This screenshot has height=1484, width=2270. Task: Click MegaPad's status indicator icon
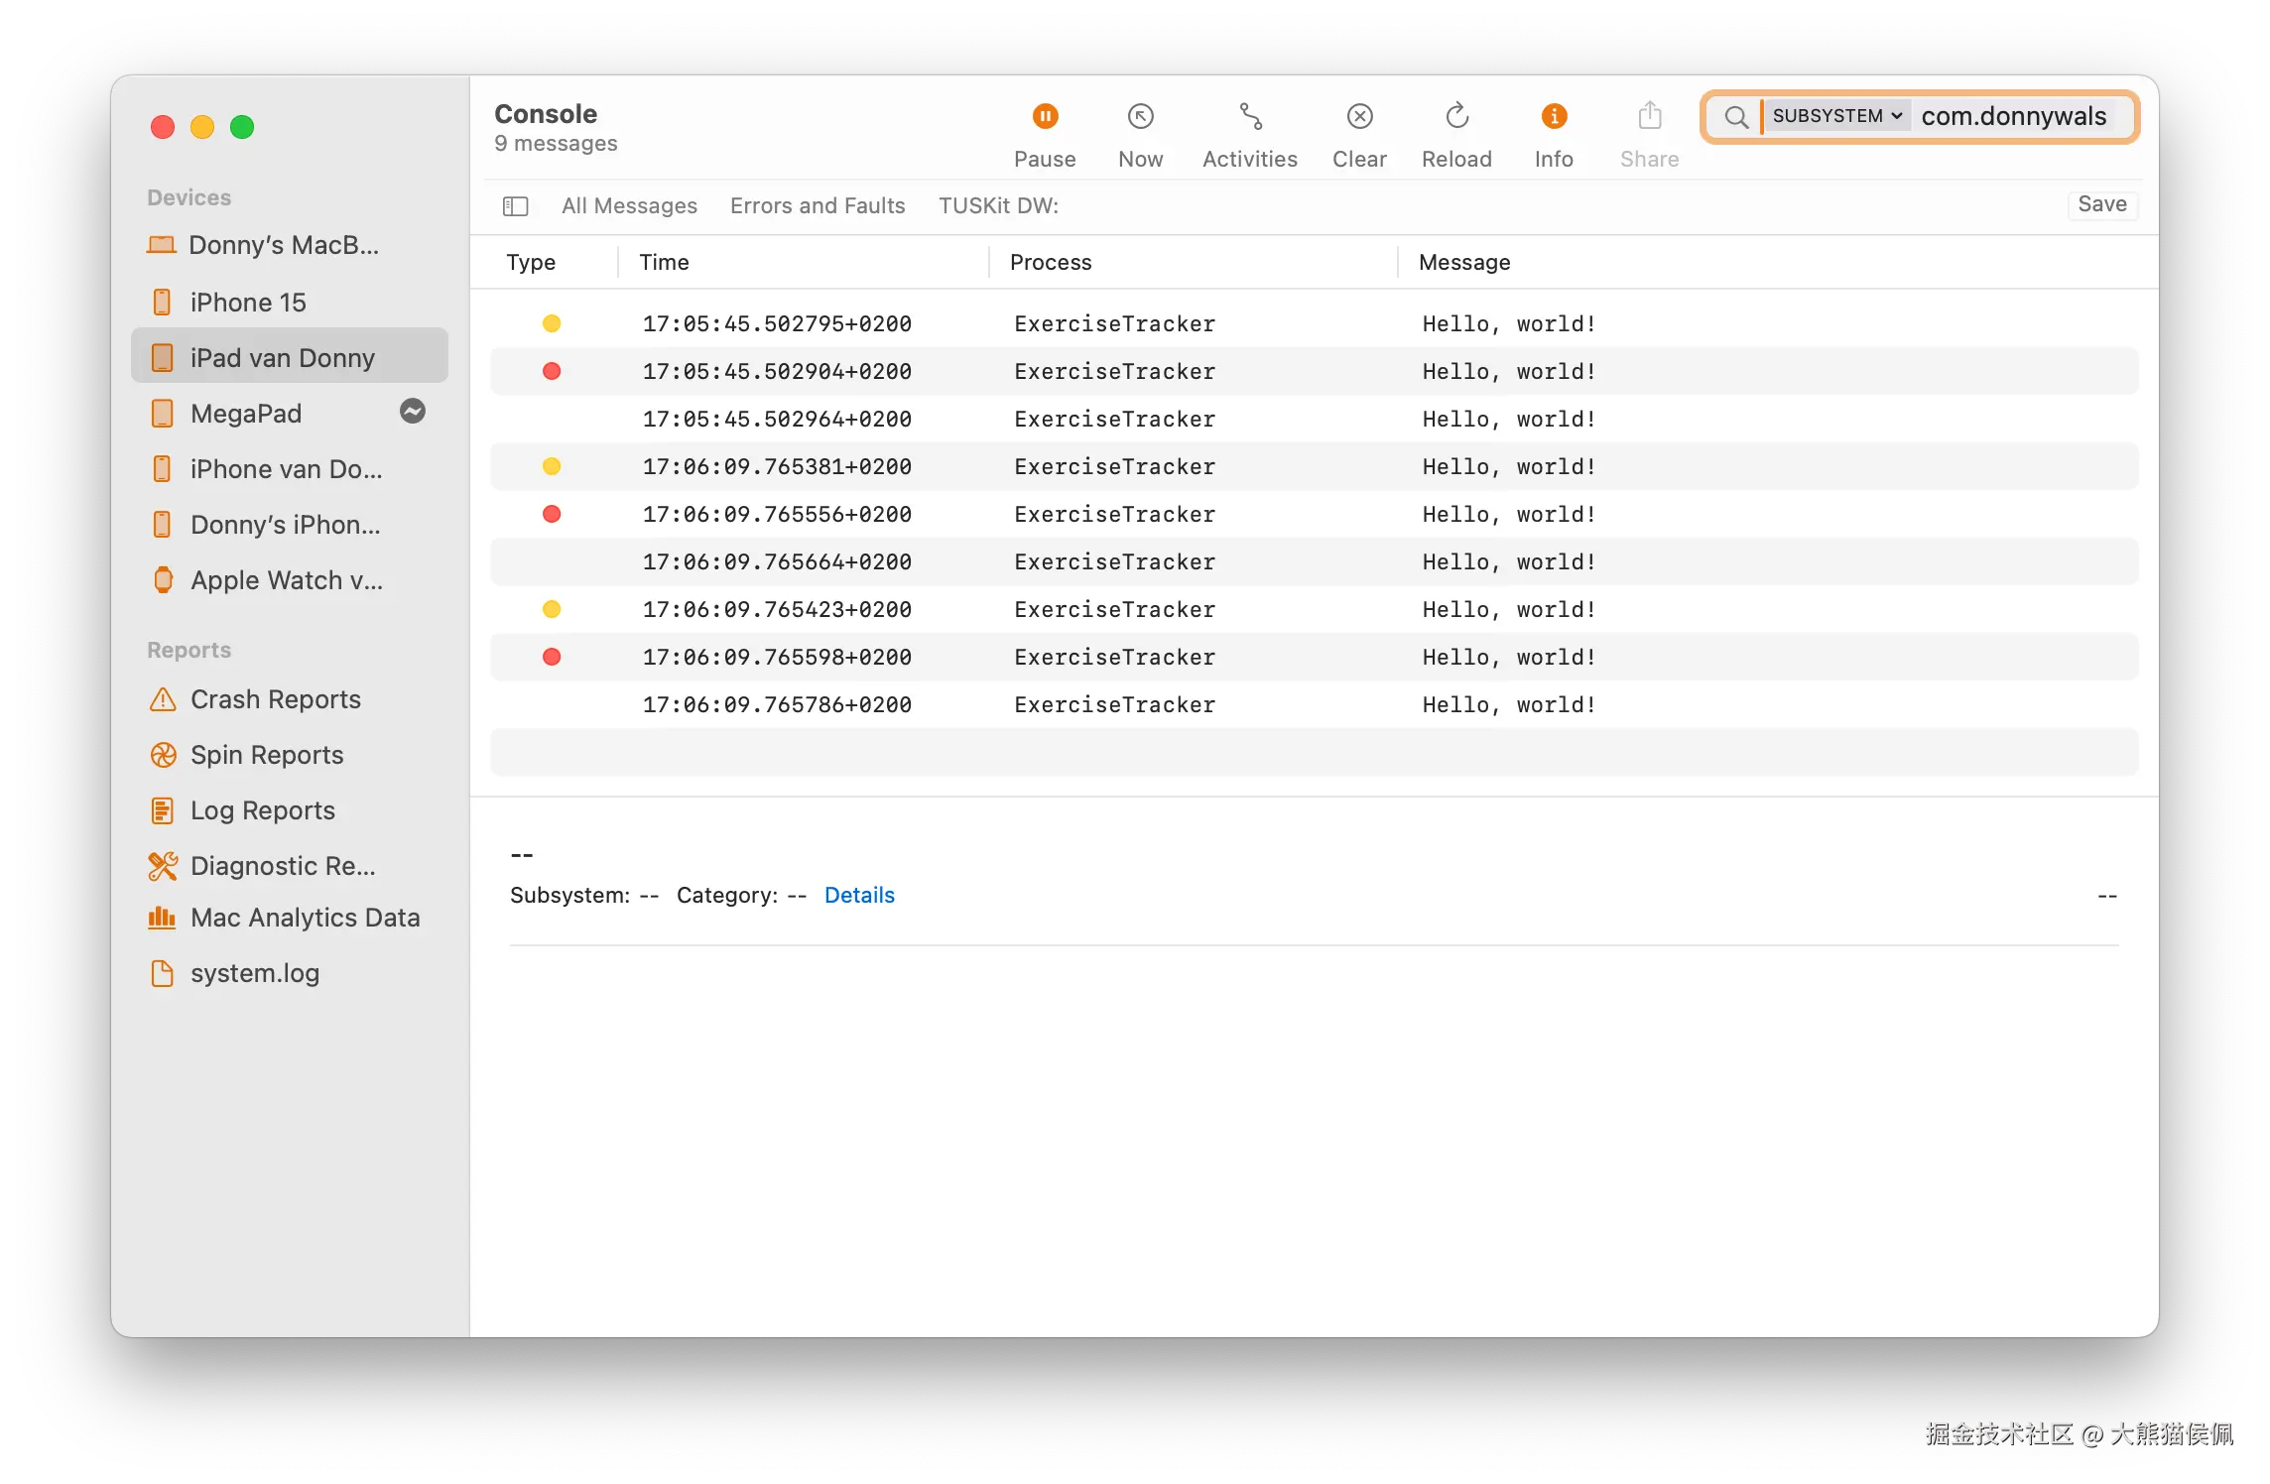(413, 412)
